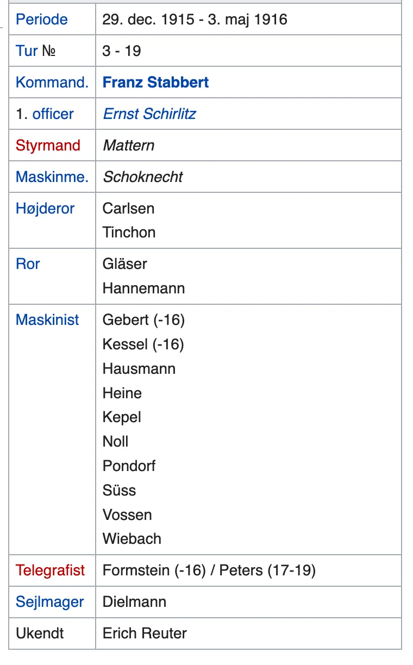Click the Ukendt row label
413x665 pixels.
pos(40,633)
